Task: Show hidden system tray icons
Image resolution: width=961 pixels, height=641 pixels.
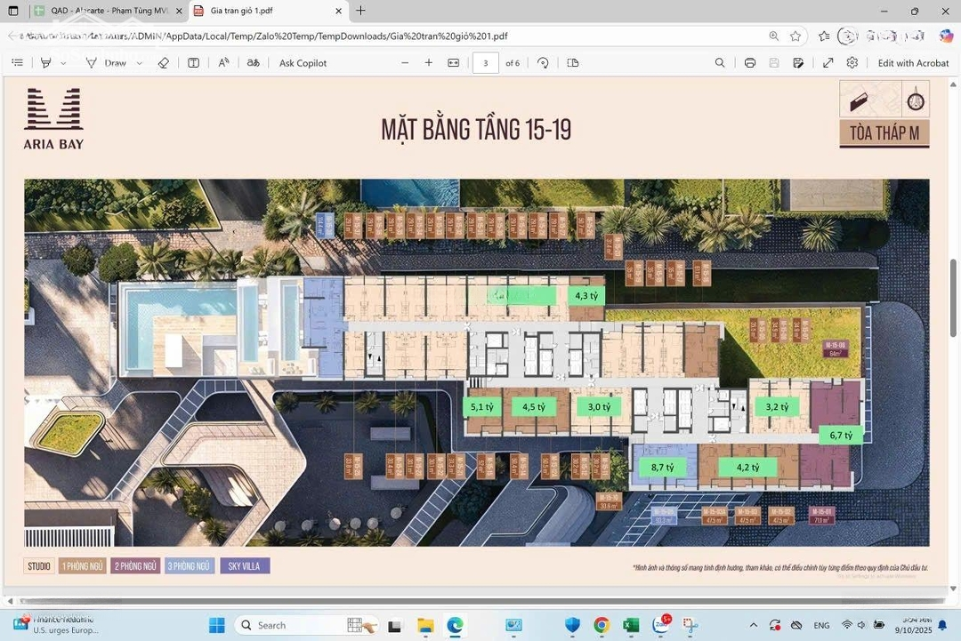Action: 754,625
